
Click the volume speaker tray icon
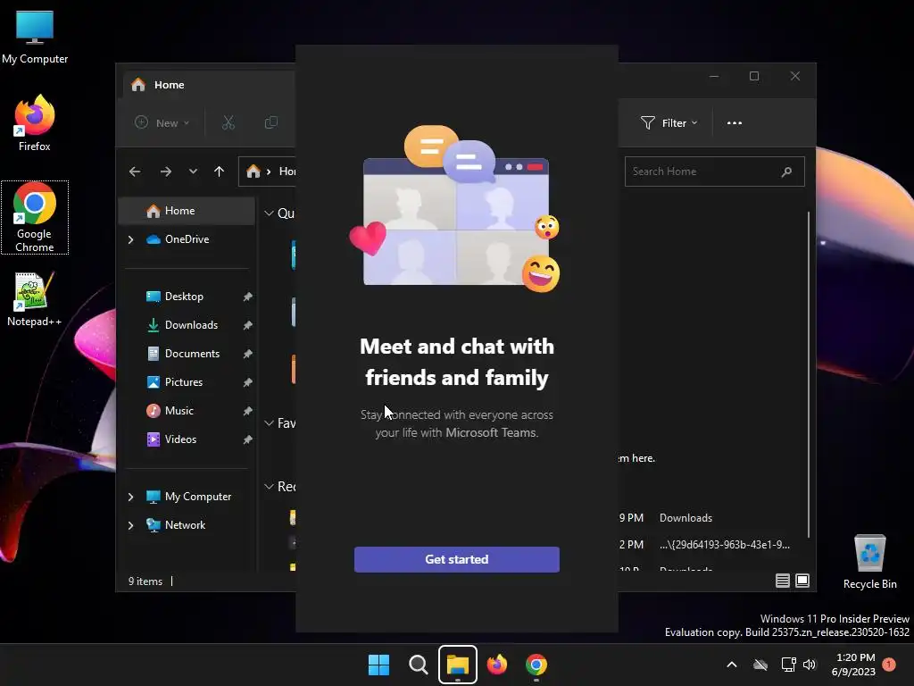click(x=810, y=665)
